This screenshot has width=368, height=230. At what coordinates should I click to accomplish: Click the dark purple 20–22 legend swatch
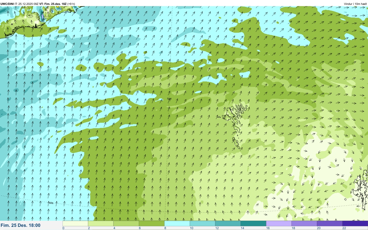(330, 223)
